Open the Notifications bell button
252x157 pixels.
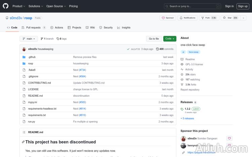(187, 18)
